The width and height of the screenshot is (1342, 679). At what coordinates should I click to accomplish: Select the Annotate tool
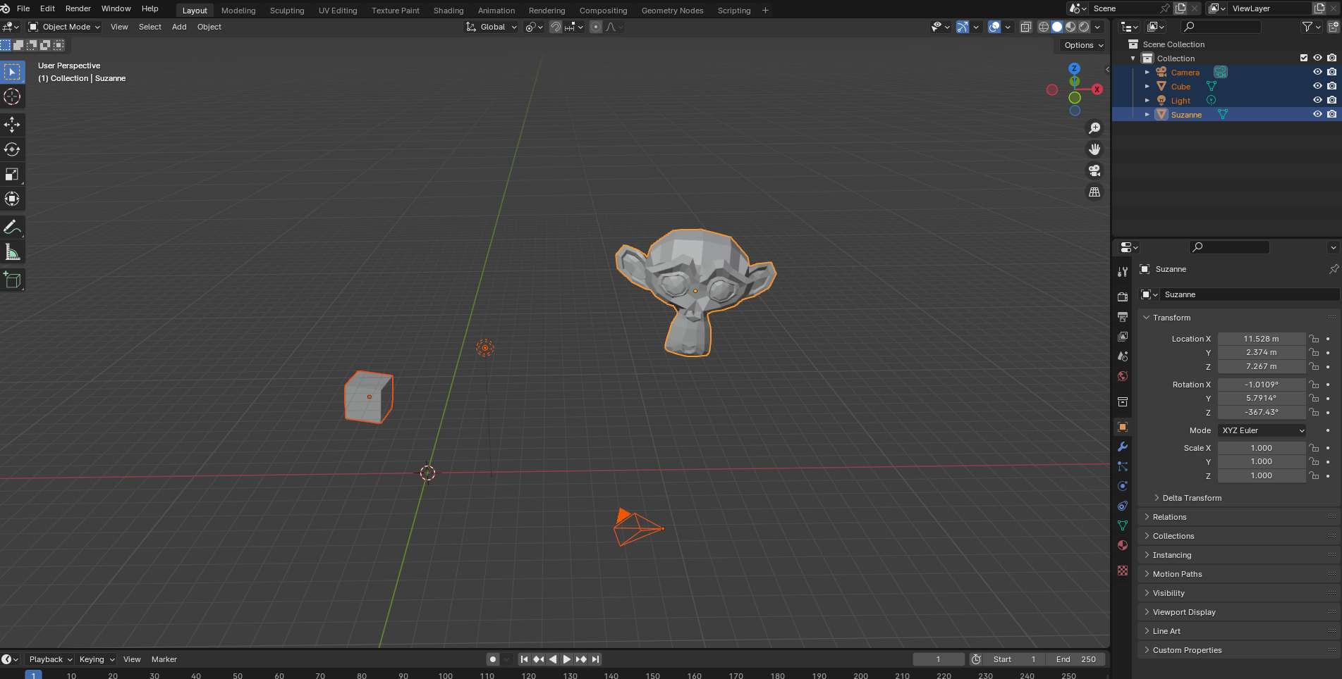pos(12,227)
